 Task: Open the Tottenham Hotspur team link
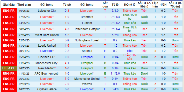tap(87, 29)
